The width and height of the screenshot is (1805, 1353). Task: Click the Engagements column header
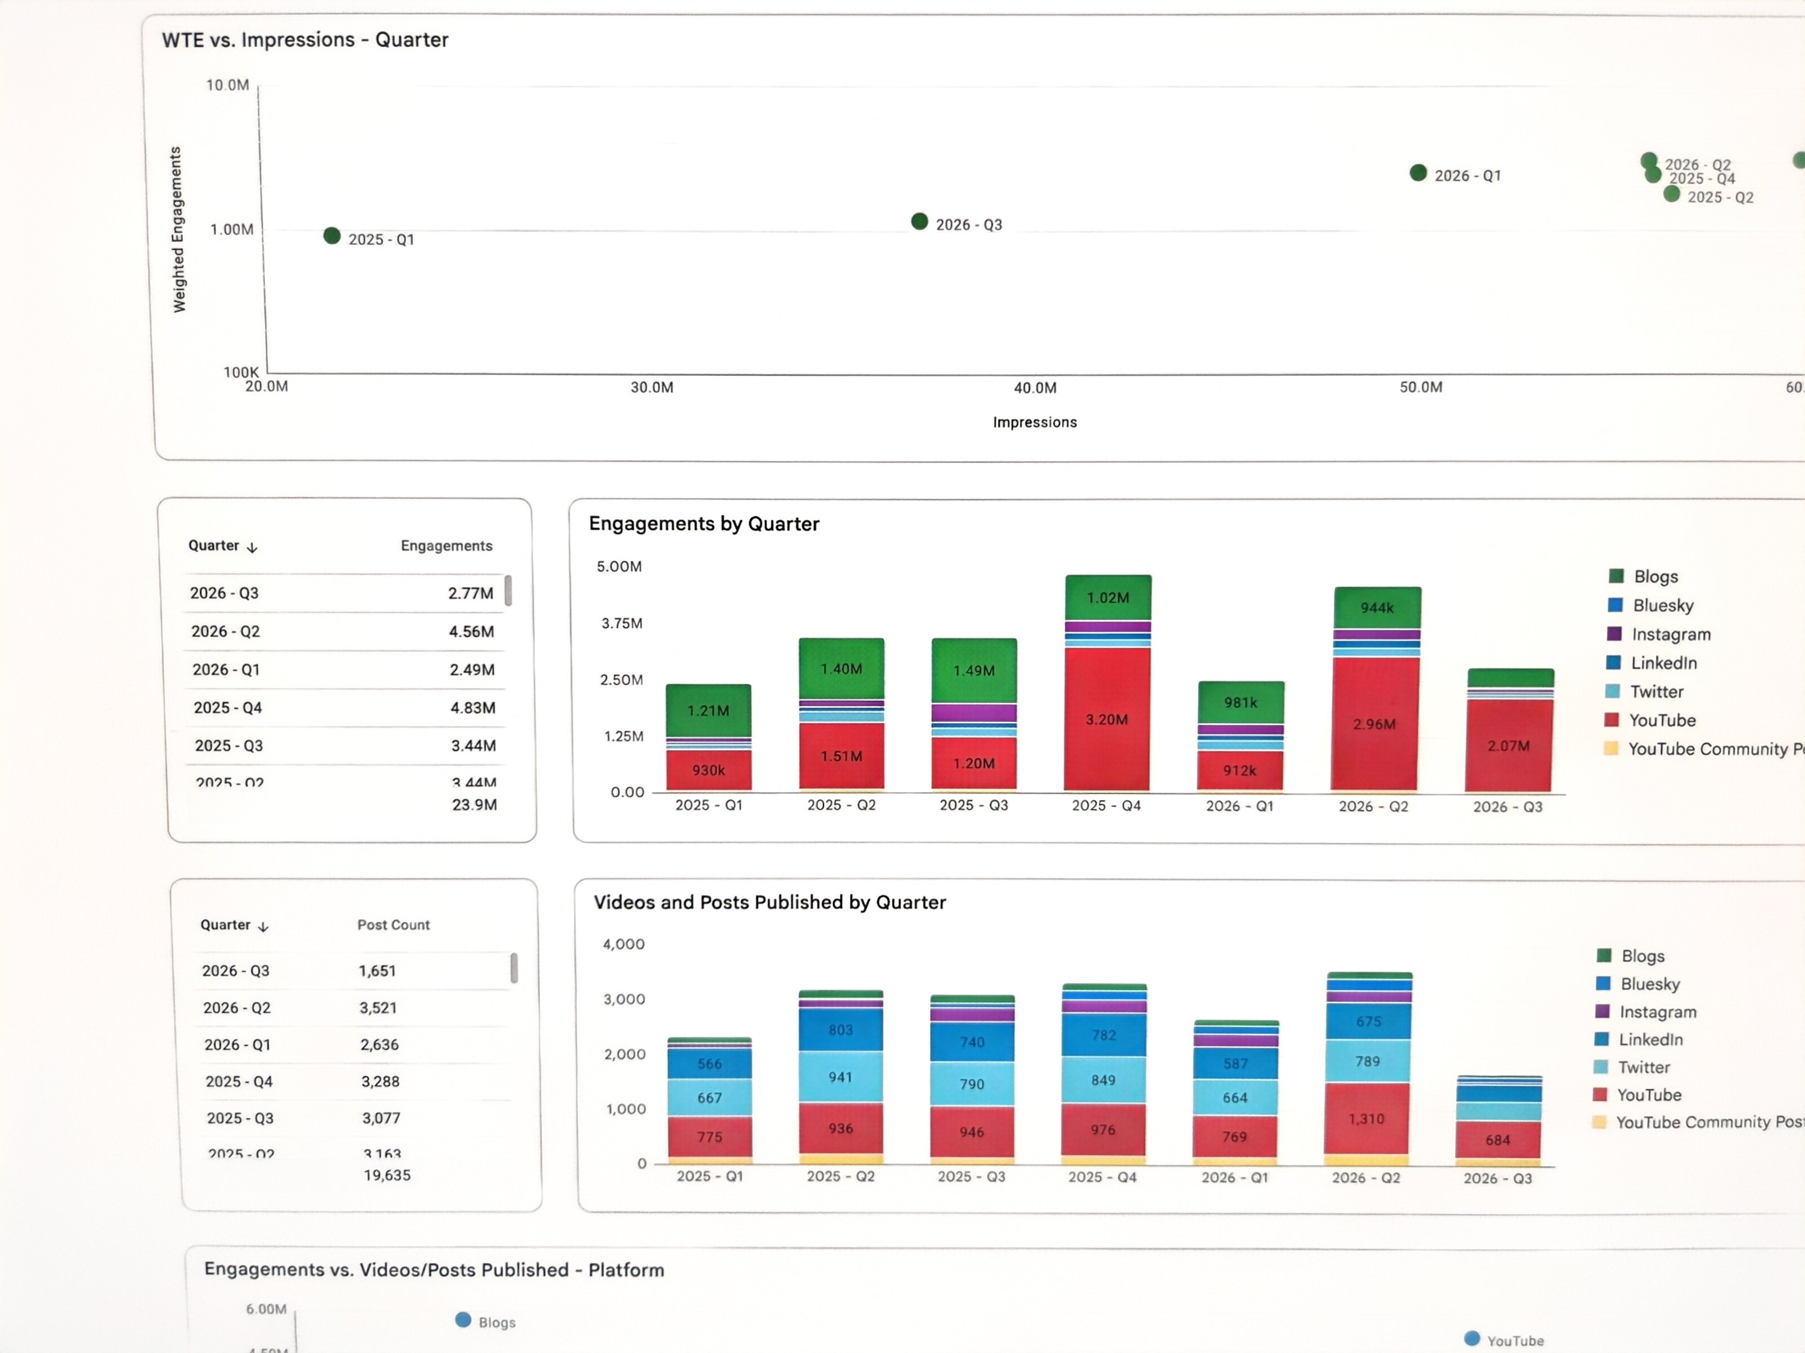446,546
